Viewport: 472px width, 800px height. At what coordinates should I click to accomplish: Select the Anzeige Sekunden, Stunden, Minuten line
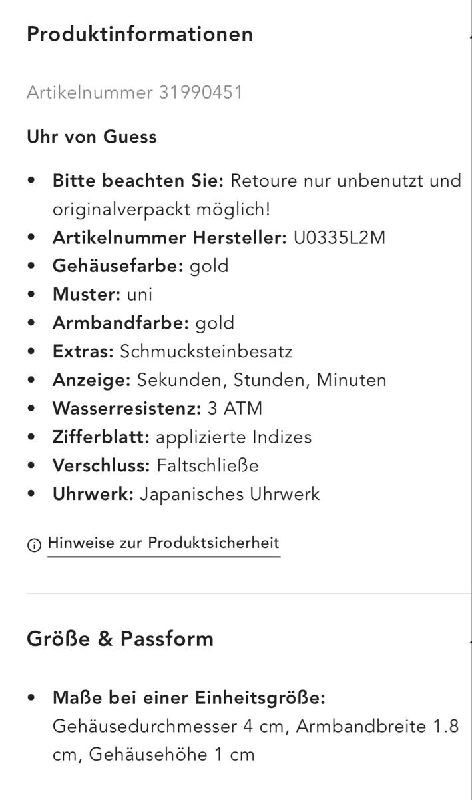point(220,380)
